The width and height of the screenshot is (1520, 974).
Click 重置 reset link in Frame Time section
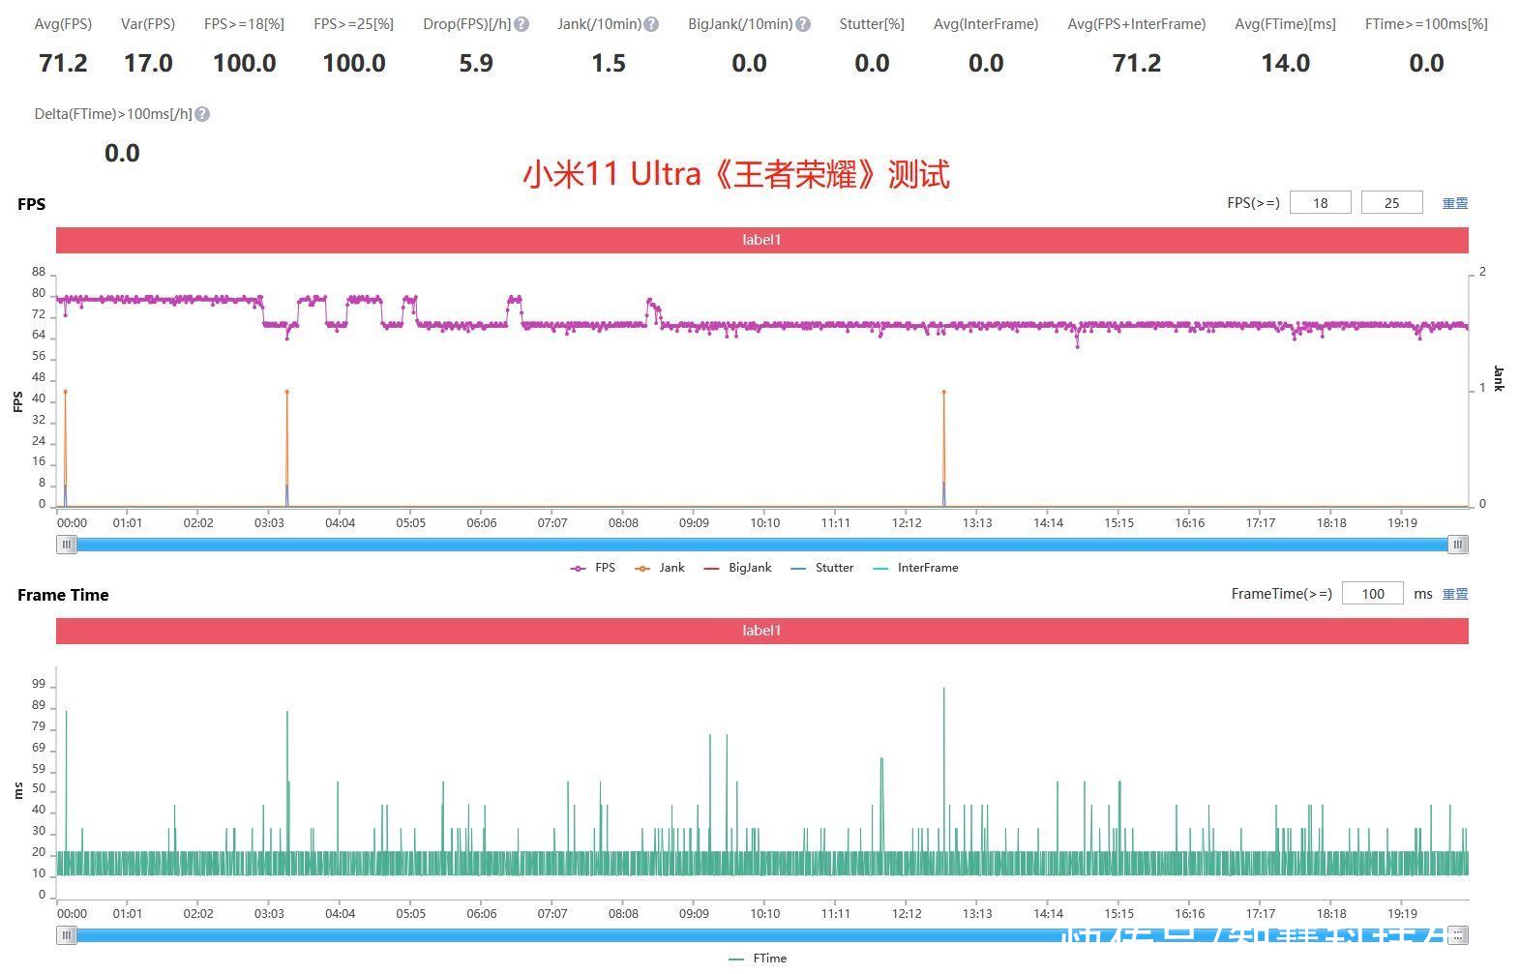1455,594
